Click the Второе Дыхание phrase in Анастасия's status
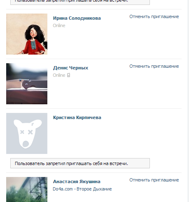The width and height of the screenshot is (189, 202). tap(94, 189)
